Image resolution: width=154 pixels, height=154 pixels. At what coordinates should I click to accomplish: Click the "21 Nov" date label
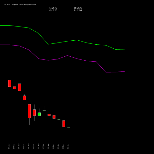24,146
